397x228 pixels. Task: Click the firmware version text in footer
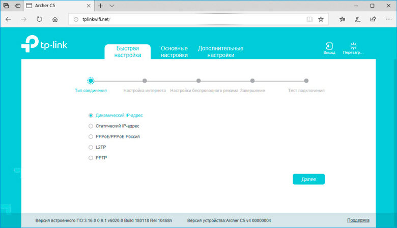click(x=103, y=221)
